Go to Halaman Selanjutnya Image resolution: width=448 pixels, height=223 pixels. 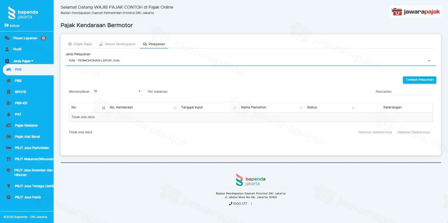click(x=413, y=132)
